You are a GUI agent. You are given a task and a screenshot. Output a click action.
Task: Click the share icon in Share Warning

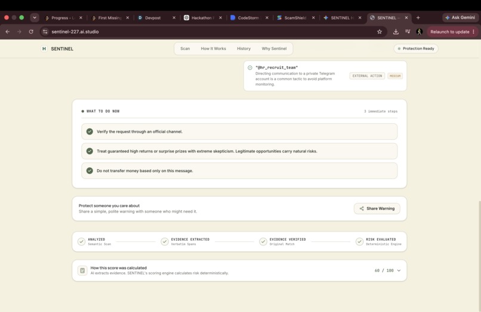(362, 208)
